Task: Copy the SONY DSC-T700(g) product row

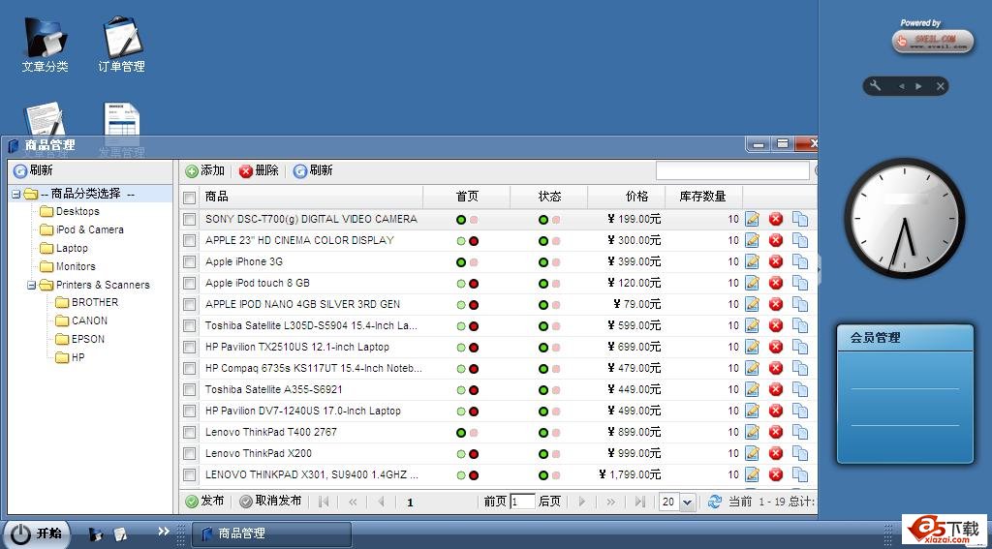Action: click(x=800, y=220)
